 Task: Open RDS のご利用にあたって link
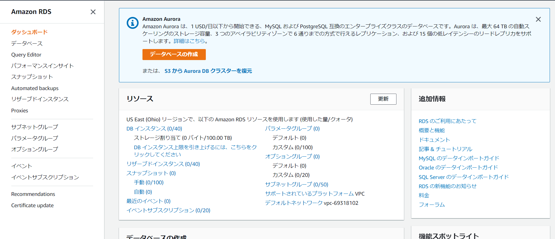(x=447, y=121)
